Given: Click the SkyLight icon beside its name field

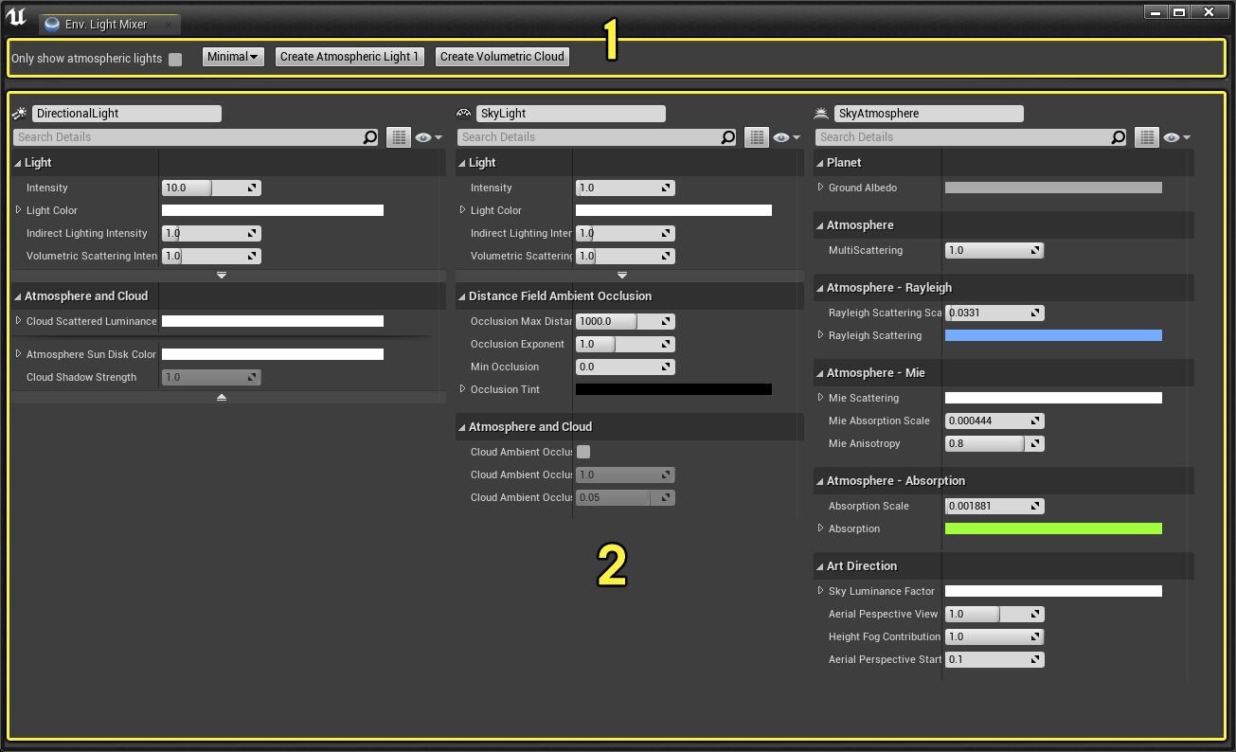Looking at the screenshot, I should (x=463, y=112).
